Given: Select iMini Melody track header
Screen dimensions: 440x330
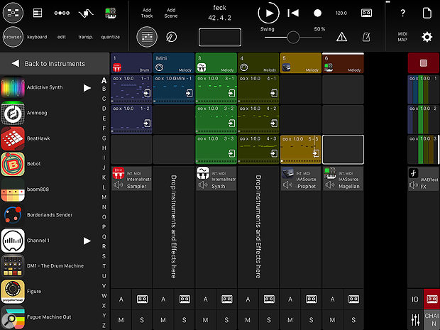Looking at the screenshot, I should point(174,63).
